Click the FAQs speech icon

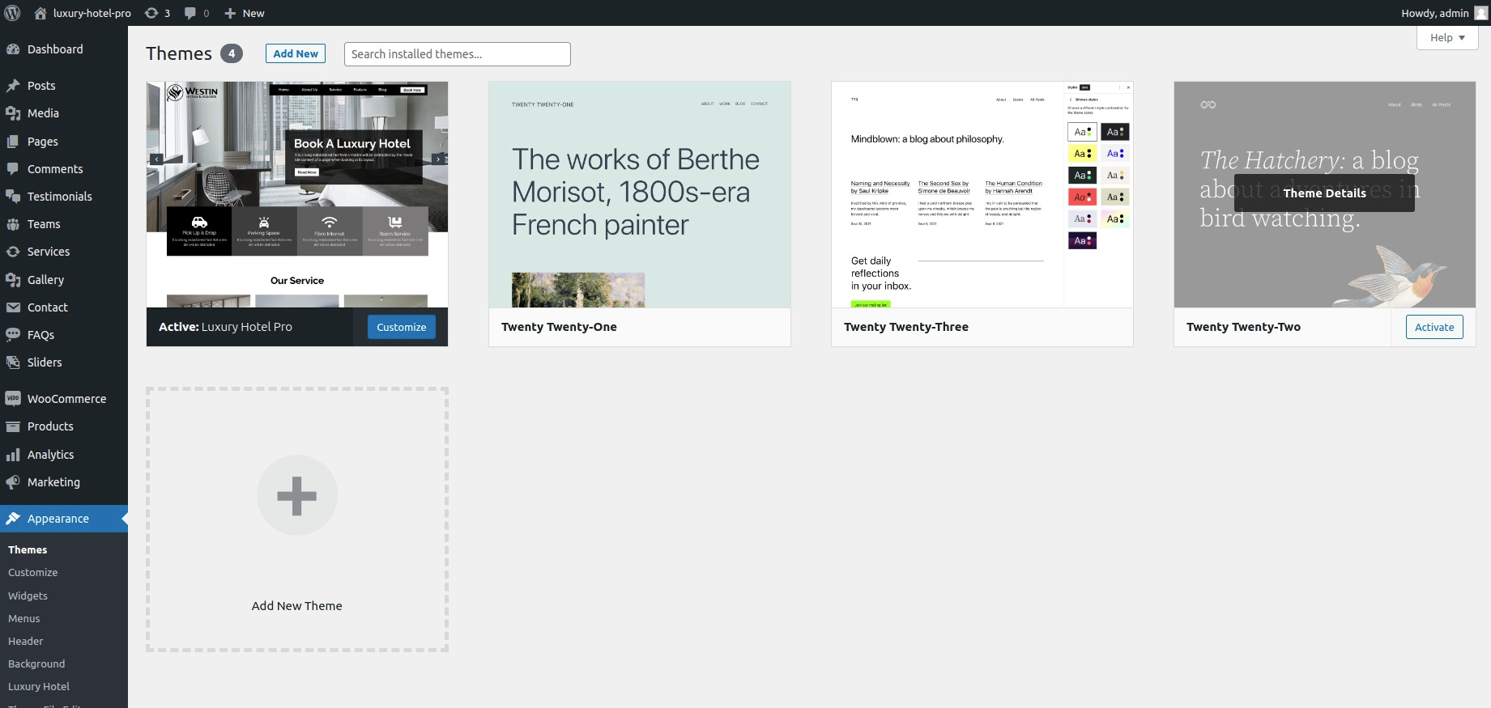pos(13,335)
